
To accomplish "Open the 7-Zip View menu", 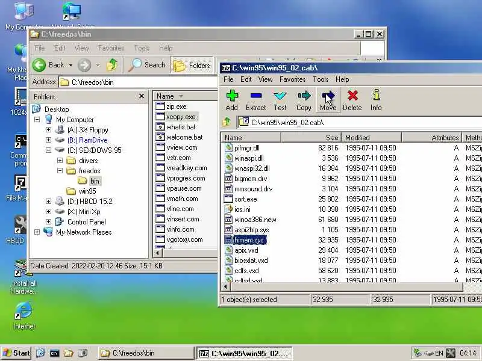I will (x=265, y=79).
